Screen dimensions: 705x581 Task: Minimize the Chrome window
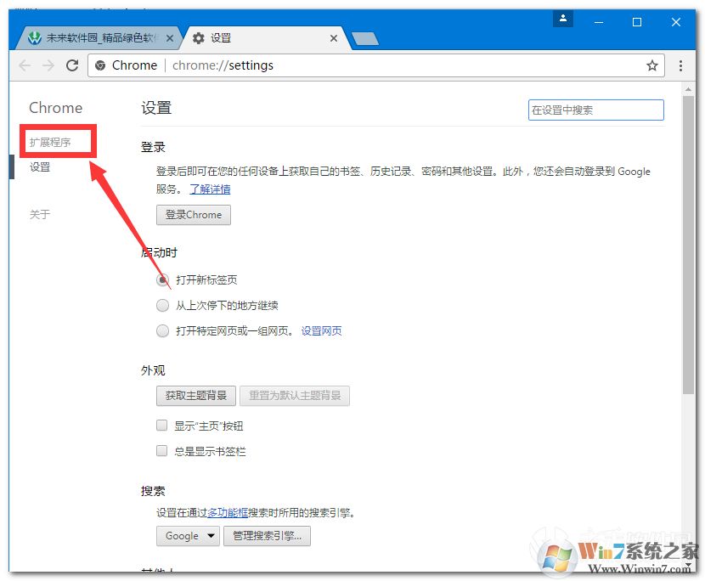pos(599,22)
